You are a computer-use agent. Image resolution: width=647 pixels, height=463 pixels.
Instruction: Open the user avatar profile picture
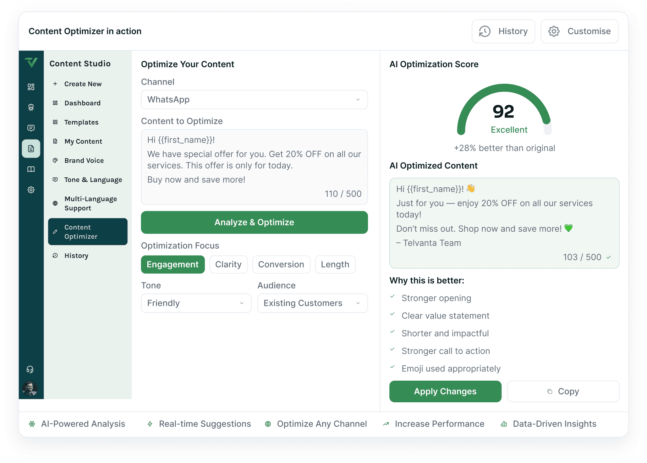(30, 388)
